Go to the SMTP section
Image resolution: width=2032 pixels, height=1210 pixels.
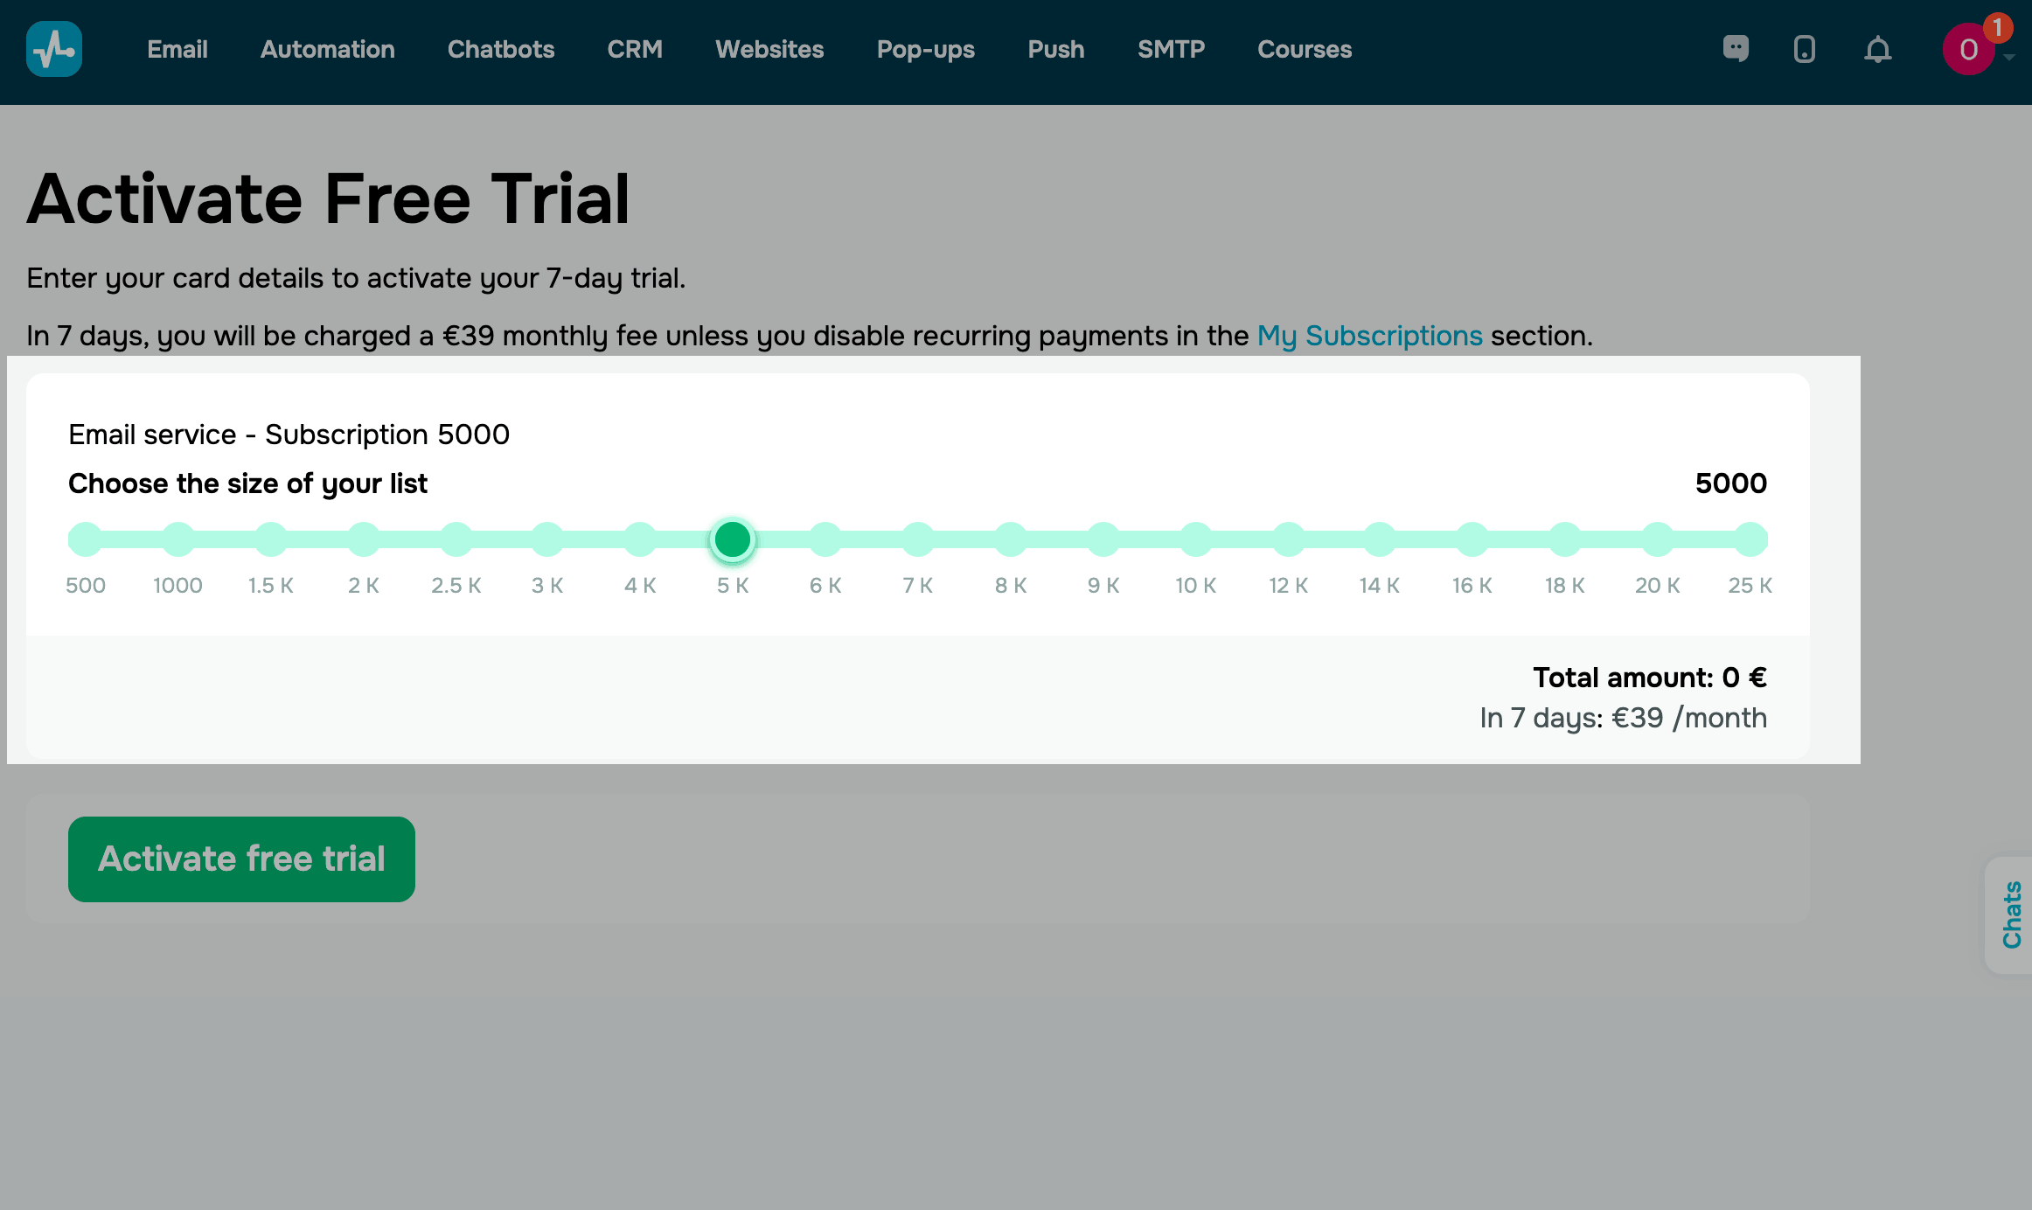click(1171, 49)
